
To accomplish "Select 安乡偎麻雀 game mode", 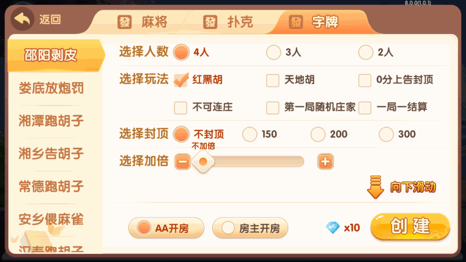I will [x=50, y=220].
